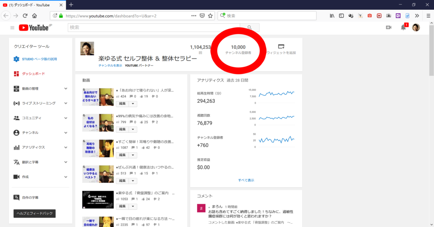The height and width of the screenshot is (227, 434).
Task: Select ダッシュボード in sidebar
Action: click(x=33, y=74)
